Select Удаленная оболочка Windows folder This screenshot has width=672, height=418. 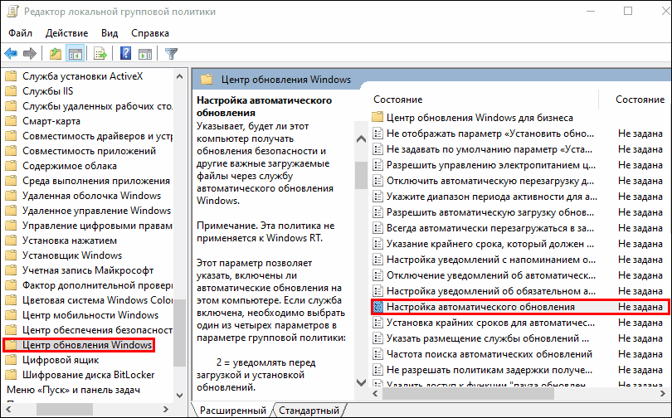pyautogui.click(x=92, y=196)
